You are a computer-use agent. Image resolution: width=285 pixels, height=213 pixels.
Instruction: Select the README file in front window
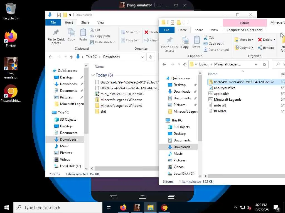220,111
